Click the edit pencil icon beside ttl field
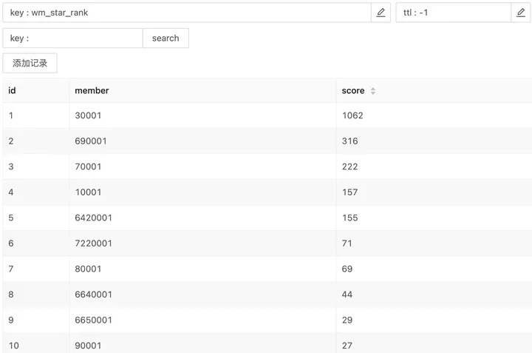Image resolution: width=532 pixels, height=353 pixels. click(x=520, y=13)
